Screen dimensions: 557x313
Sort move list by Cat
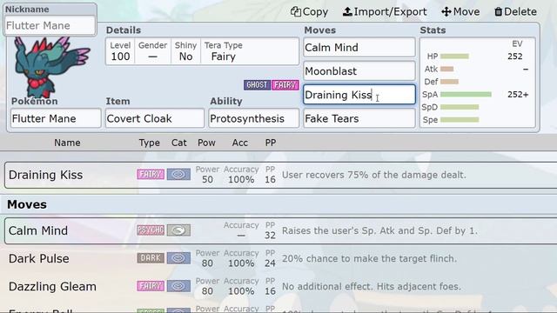click(x=178, y=143)
